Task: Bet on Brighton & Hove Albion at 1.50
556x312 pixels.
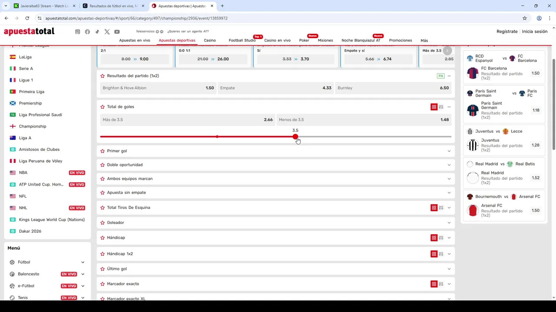Action: click(x=158, y=88)
